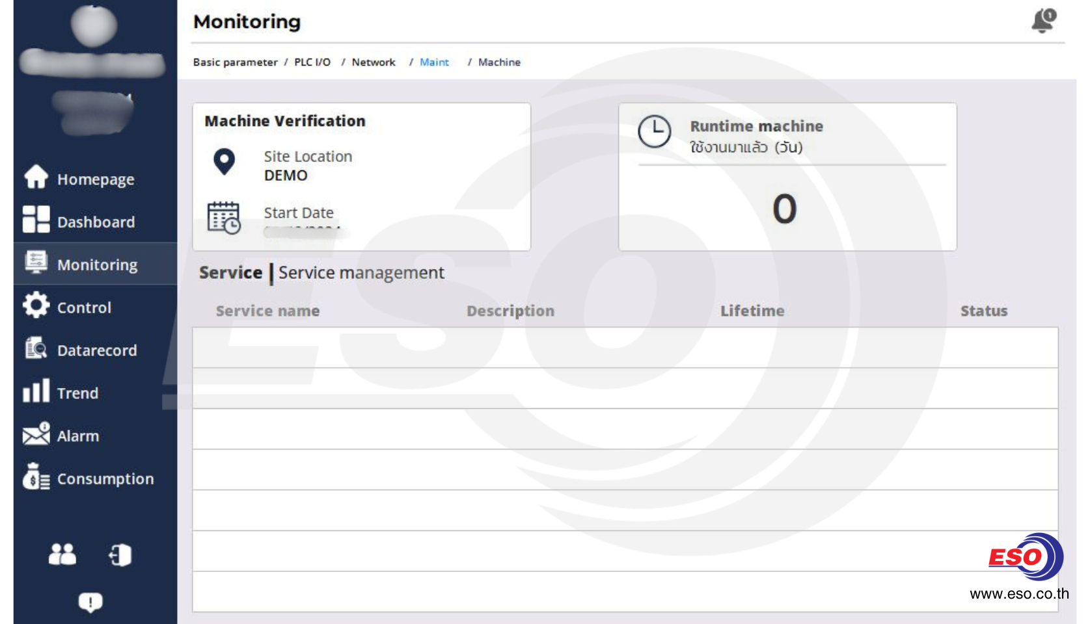The image size is (1090, 624).
Task: Open Dashboard from the sidebar
Action: coord(95,222)
